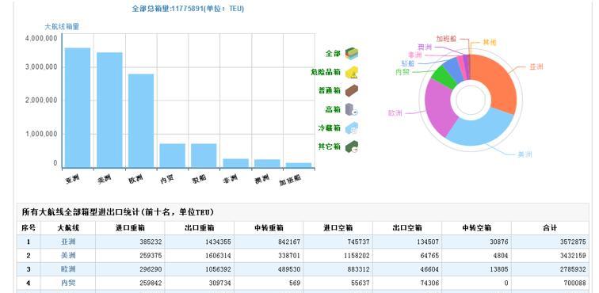The width and height of the screenshot is (599, 293).
Task: Click the 驳船 pie chart label
Action: [408, 63]
